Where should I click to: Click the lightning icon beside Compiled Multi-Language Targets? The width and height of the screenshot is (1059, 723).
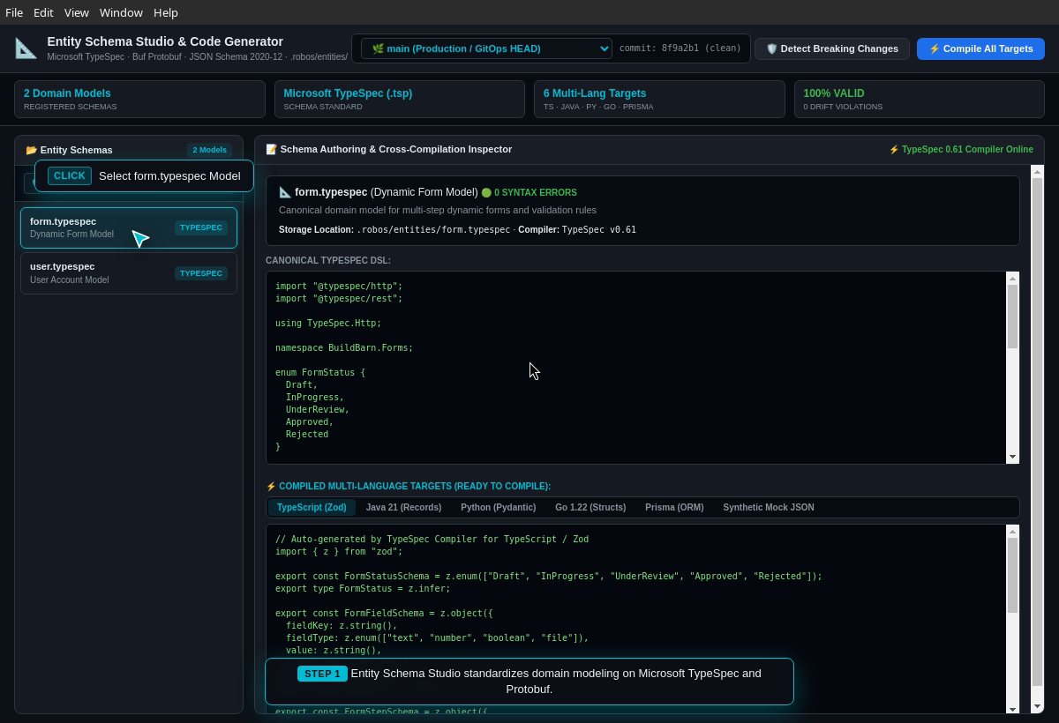tap(271, 486)
